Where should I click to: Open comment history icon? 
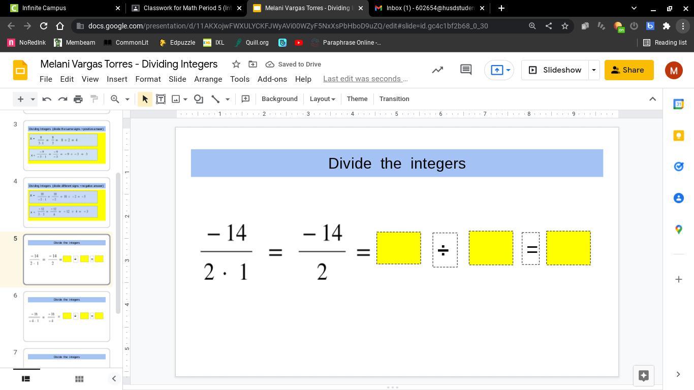click(x=465, y=70)
